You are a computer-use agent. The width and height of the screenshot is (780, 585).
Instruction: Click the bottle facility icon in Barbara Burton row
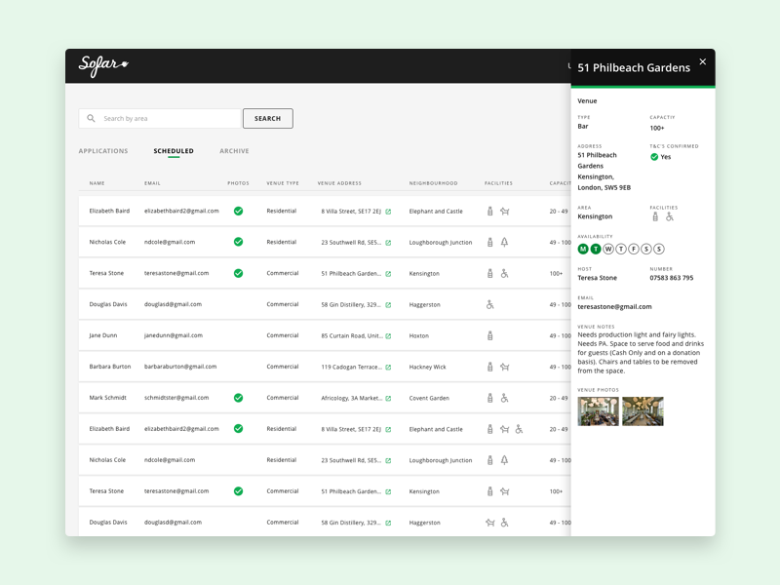[x=490, y=367]
